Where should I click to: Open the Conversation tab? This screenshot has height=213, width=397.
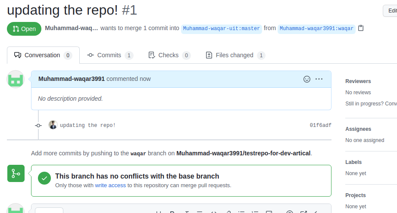[x=43, y=55]
